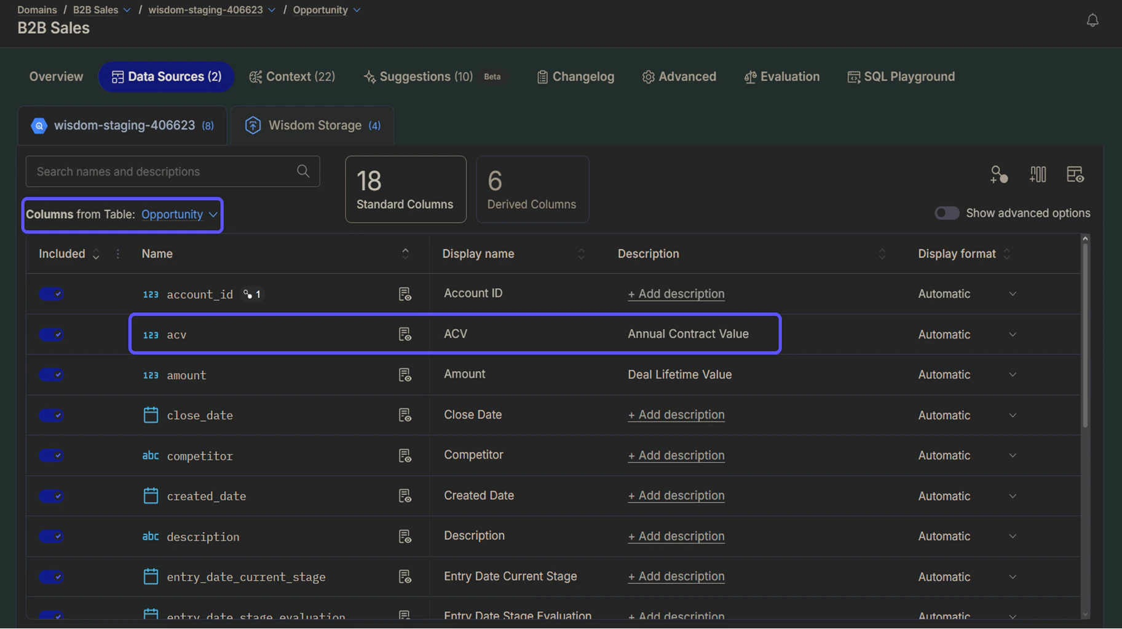This screenshot has height=629, width=1122.
Task: Add description for account_id
Action: [676, 294]
